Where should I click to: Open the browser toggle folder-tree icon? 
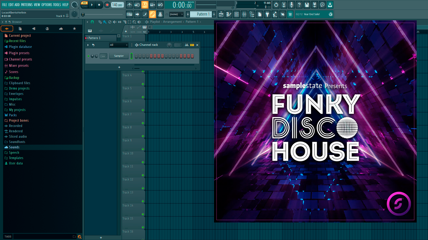coord(252,14)
